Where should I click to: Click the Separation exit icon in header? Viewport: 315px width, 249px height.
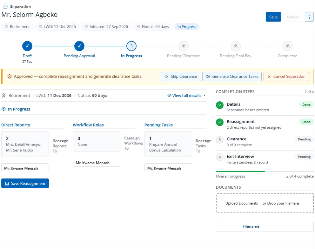6,7
